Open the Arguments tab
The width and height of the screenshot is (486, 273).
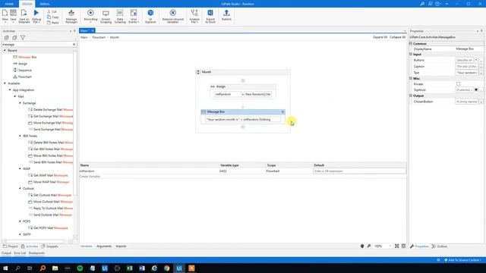click(x=104, y=246)
